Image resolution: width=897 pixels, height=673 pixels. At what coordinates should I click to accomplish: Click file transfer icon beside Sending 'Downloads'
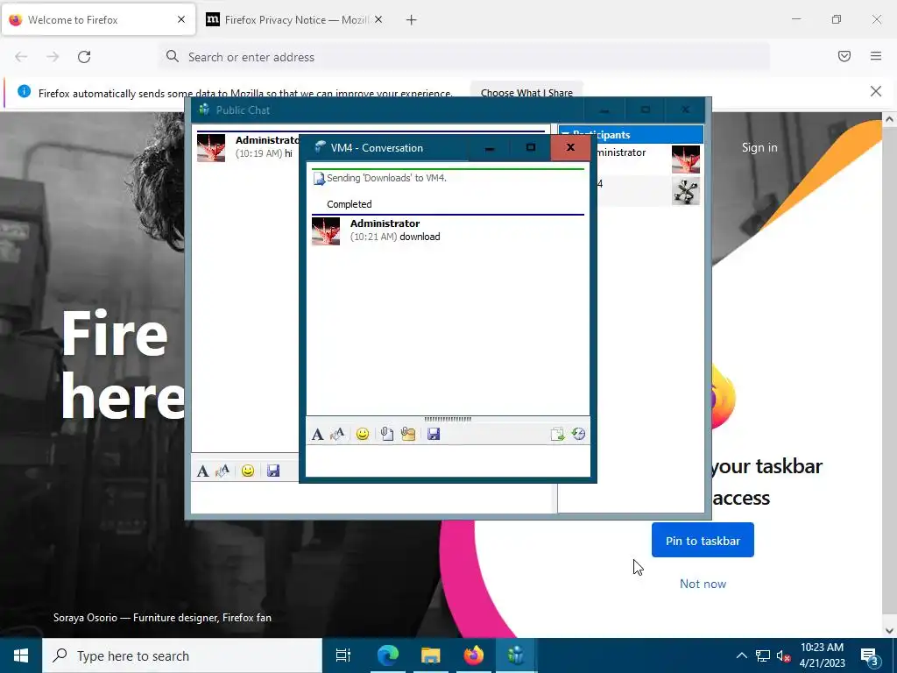319,179
